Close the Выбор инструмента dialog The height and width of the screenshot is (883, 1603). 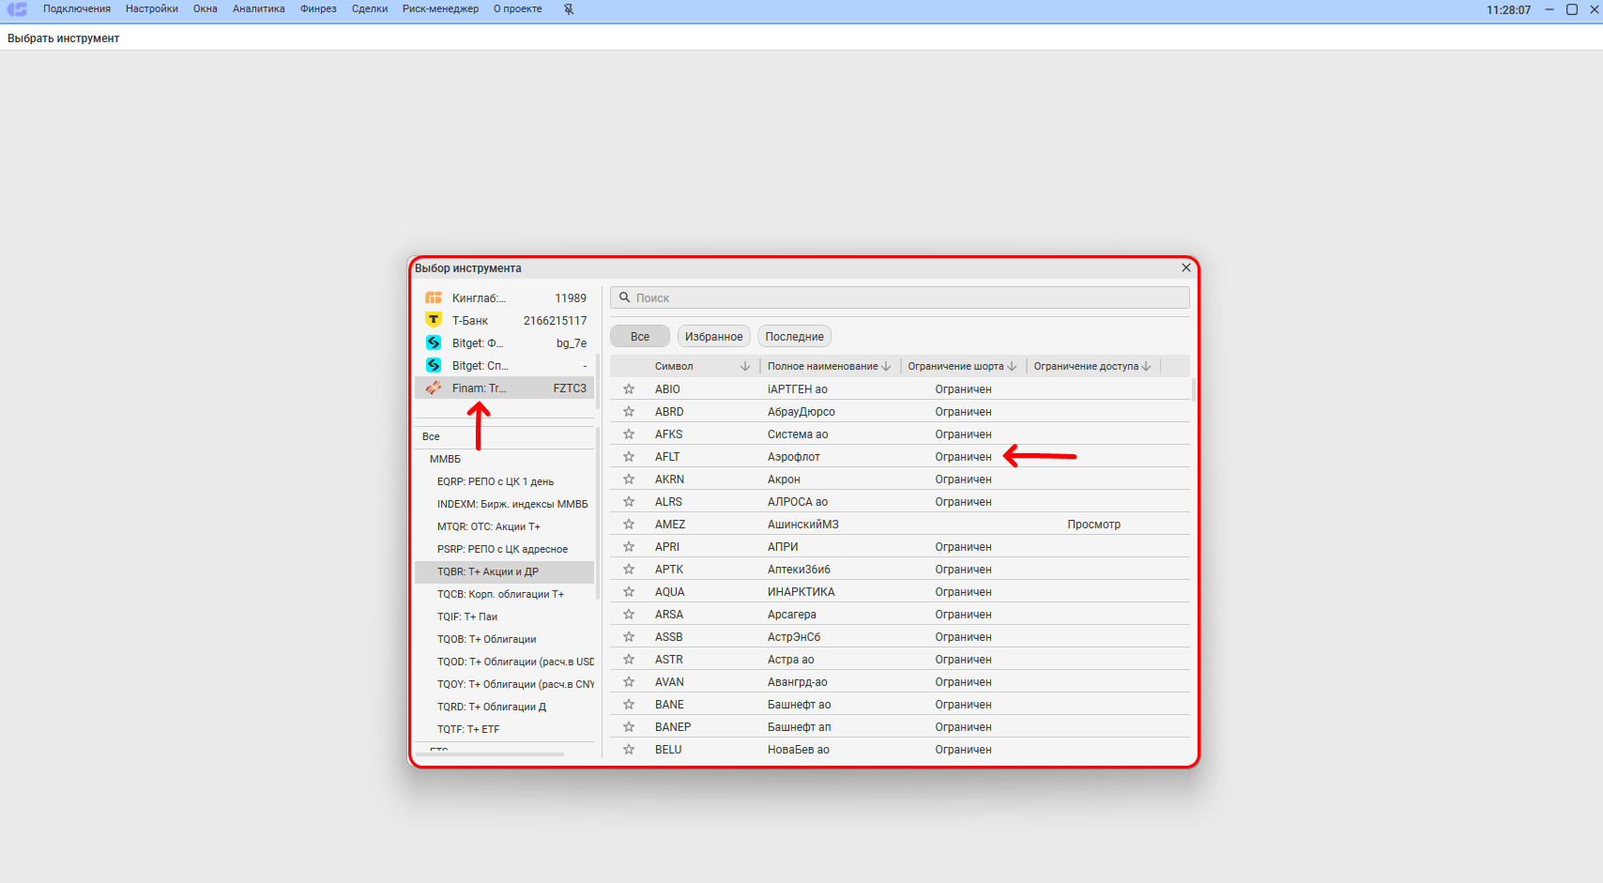[x=1185, y=267]
